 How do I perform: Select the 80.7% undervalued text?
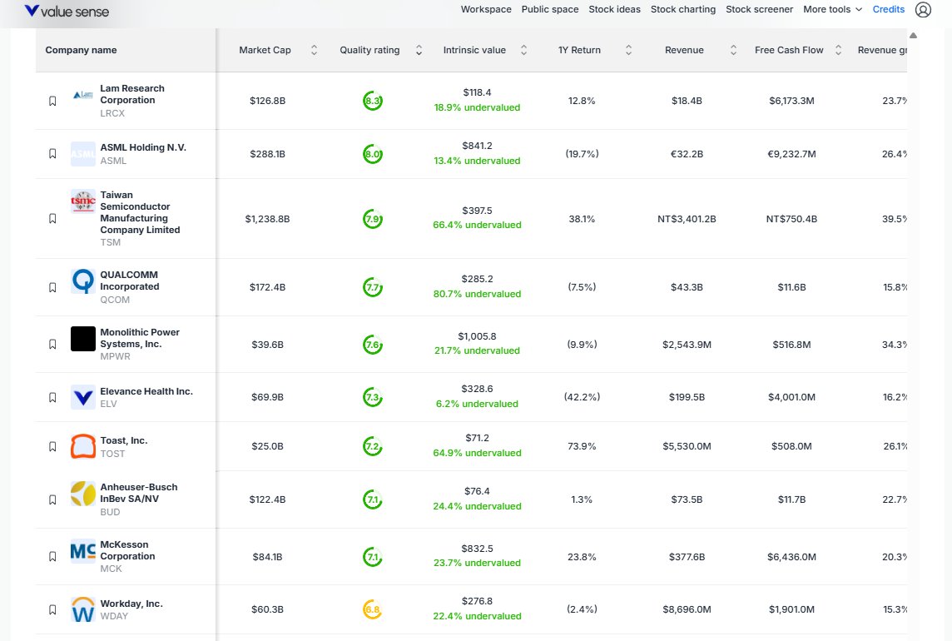click(477, 294)
